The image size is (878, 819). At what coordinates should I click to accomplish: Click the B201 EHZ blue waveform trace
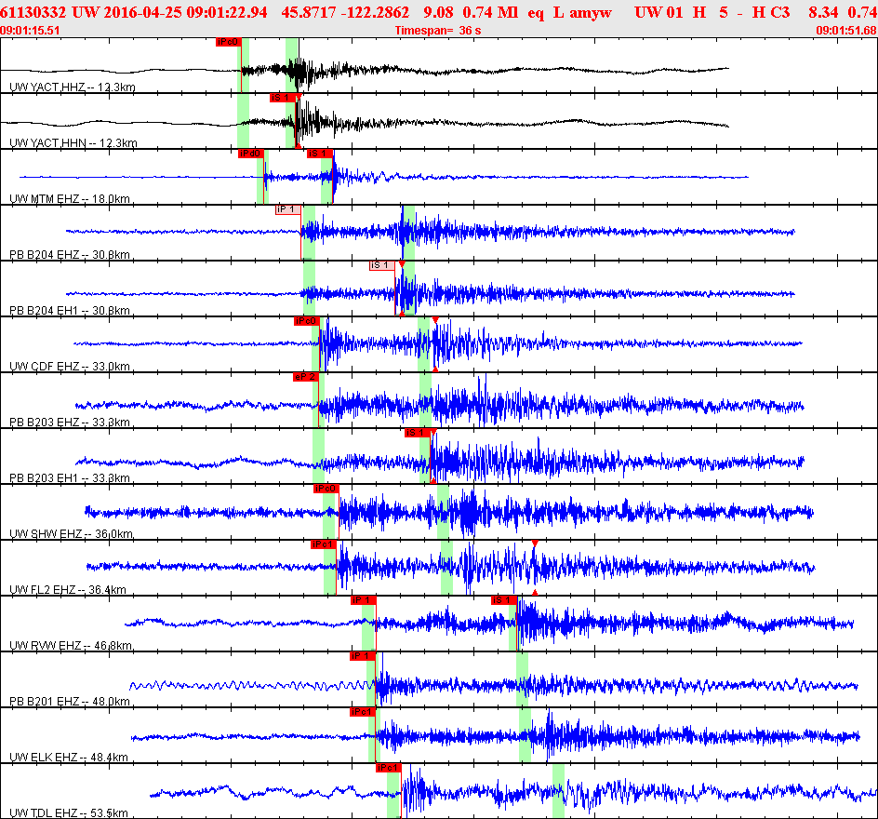(x=493, y=685)
